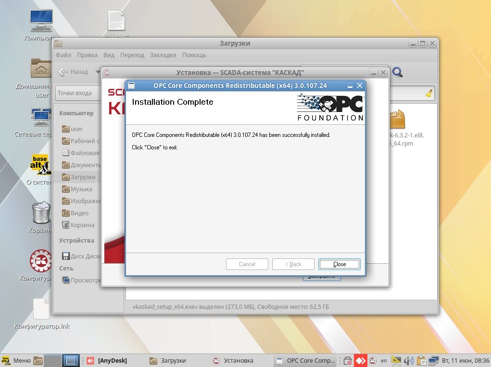Click the en keyboard layout indicator
The height and width of the screenshot is (367, 491).
point(384,360)
